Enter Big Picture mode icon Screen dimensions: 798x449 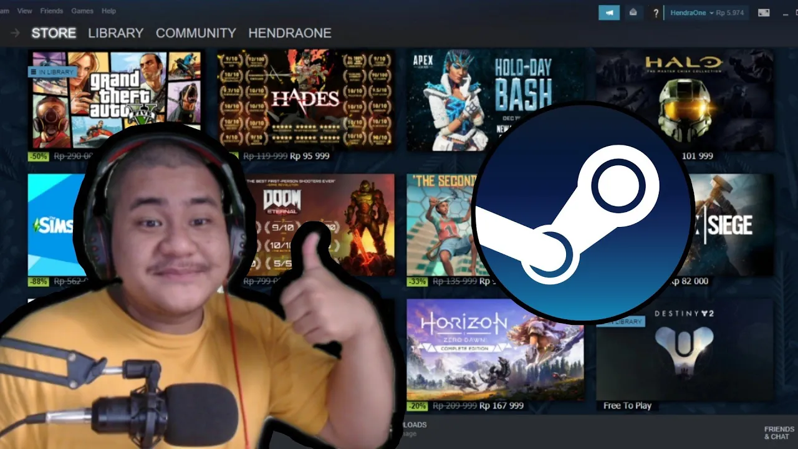(x=764, y=12)
